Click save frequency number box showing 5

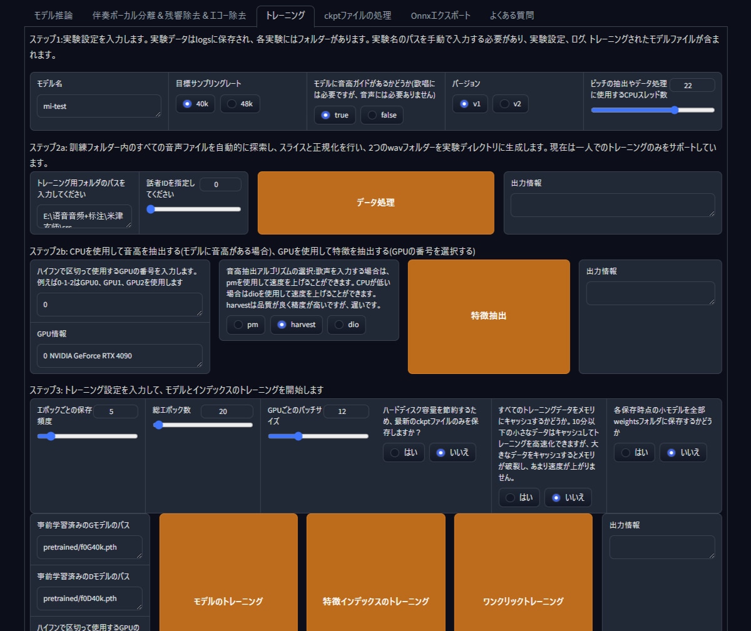coord(116,411)
